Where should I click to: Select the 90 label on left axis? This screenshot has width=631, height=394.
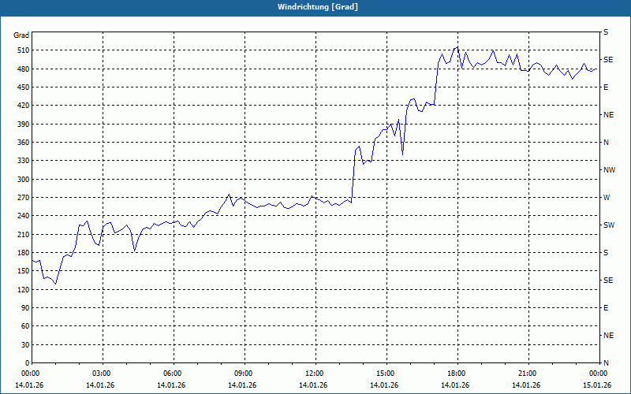[x=24, y=308]
